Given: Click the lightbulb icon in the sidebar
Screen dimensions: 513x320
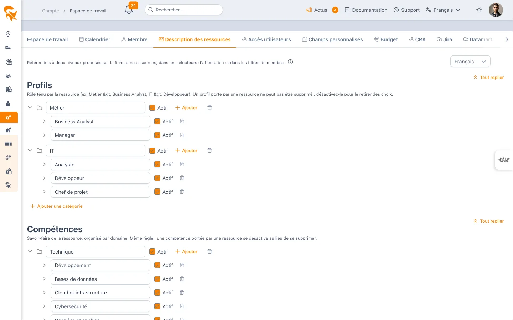Looking at the screenshot, I should (8, 34).
